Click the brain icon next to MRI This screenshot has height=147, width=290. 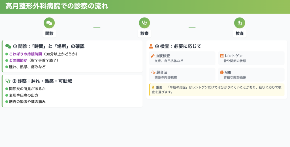222,72
